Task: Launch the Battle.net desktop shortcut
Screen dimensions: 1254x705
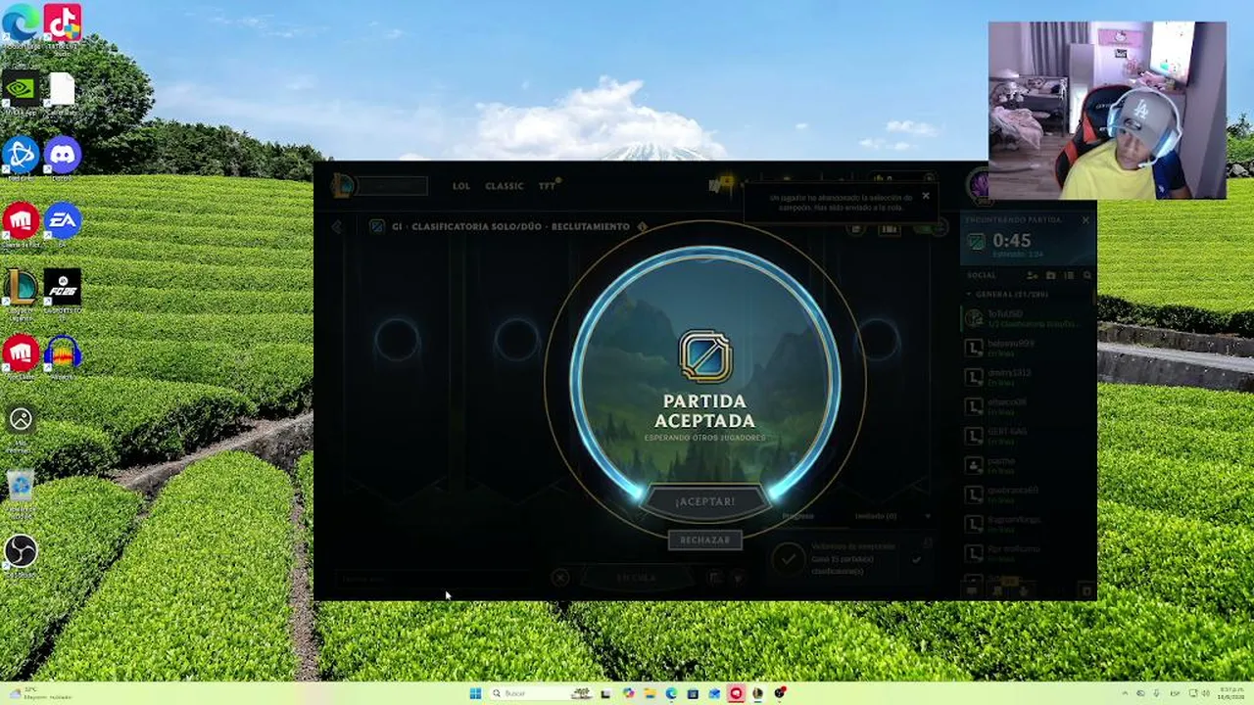Action: [x=21, y=157]
